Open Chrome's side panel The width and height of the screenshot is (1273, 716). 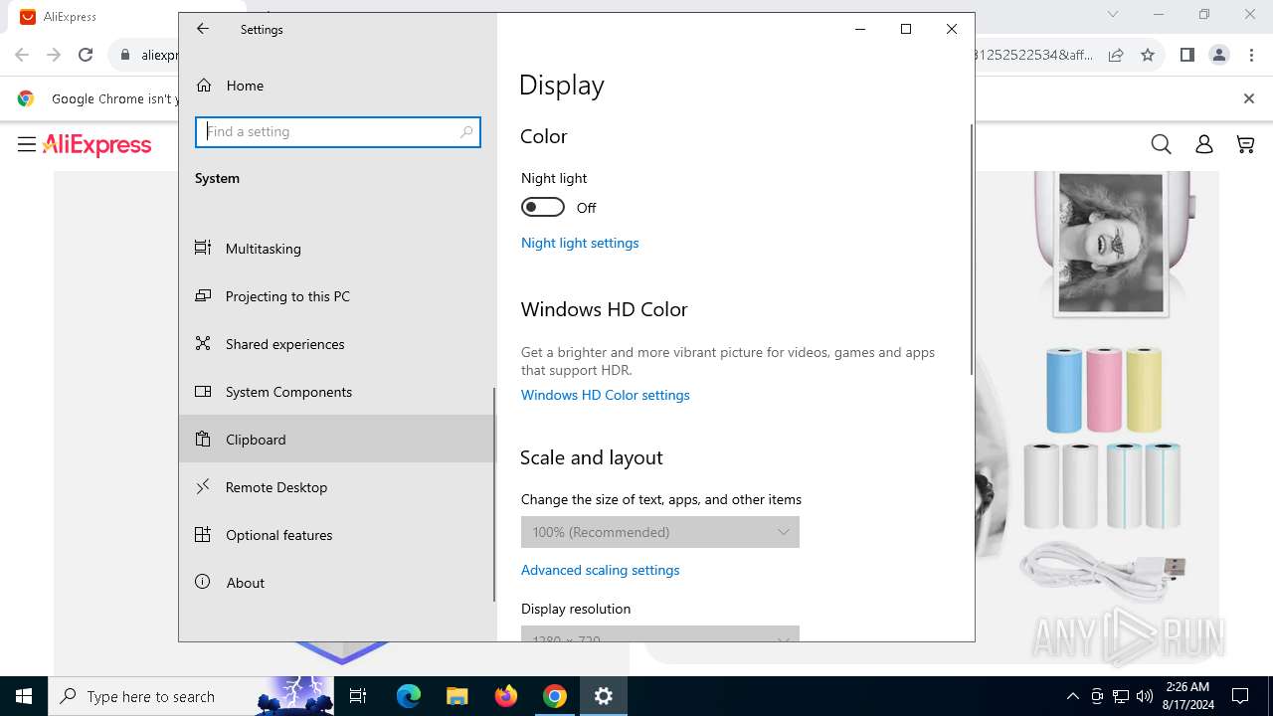(1186, 55)
